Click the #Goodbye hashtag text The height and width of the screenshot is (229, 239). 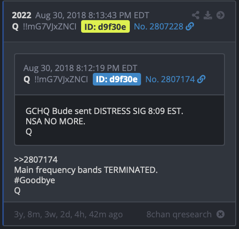tap(35, 180)
